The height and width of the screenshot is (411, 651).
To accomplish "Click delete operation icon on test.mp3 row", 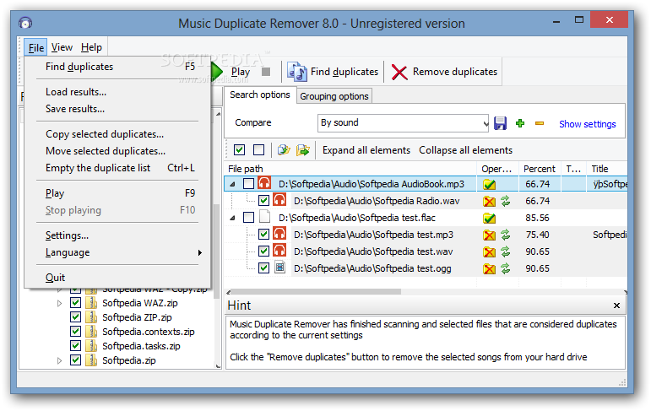I will 490,235.
